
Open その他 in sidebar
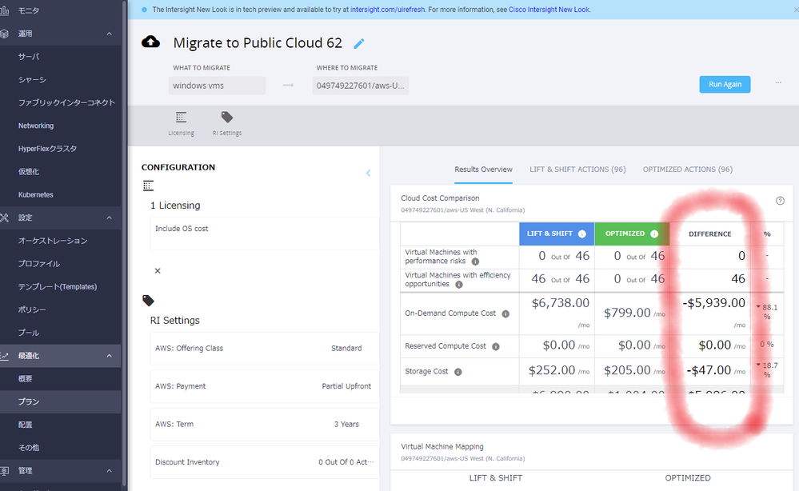[x=60, y=448]
